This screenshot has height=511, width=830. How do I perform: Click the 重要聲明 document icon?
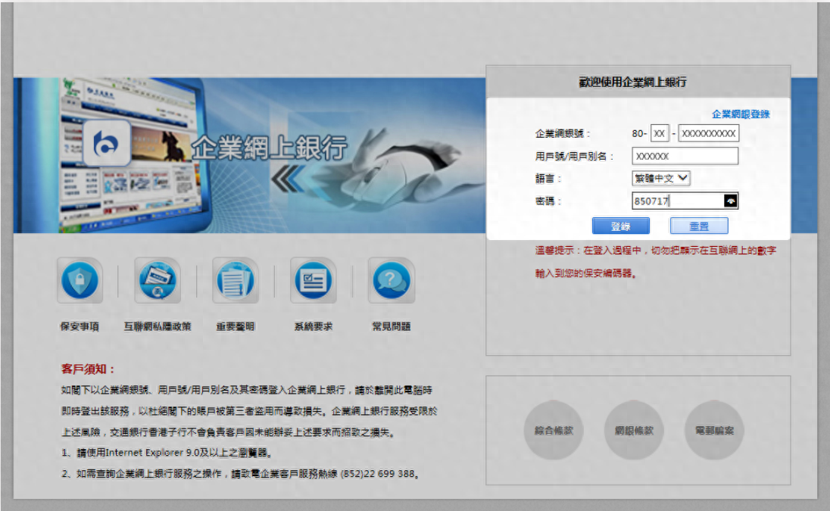tap(236, 281)
